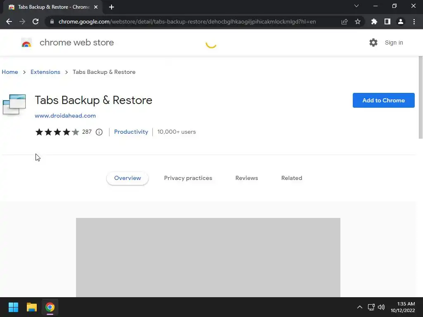Open the www.droidahead.com link
This screenshot has width=423, height=317.
[x=65, y=116]
